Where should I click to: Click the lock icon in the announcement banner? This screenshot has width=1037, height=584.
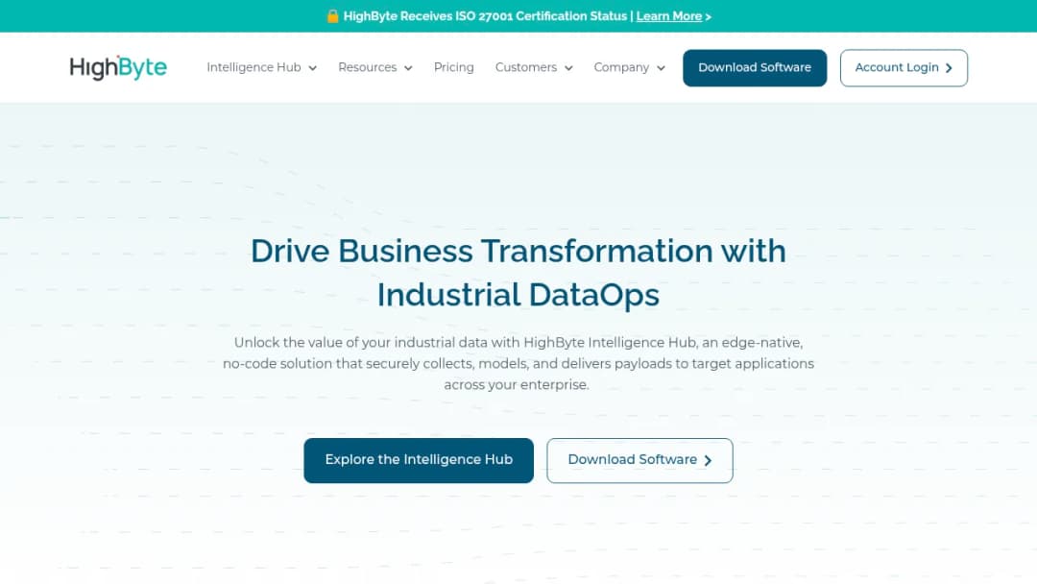(332, 16)
